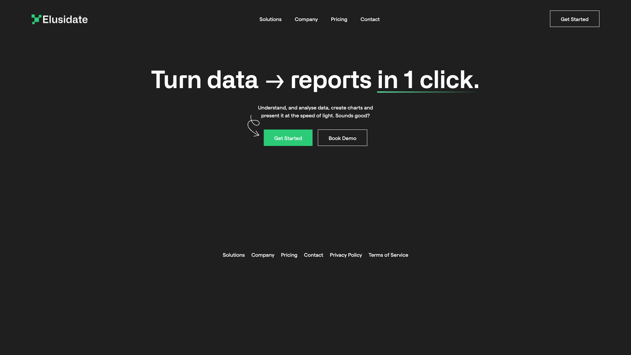Open the Solutions navigation menu
Screen dimensions: 631x355
click(270, 19)
